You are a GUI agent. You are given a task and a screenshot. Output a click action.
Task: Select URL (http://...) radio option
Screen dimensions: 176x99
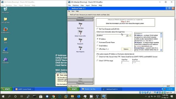(98, 49)
